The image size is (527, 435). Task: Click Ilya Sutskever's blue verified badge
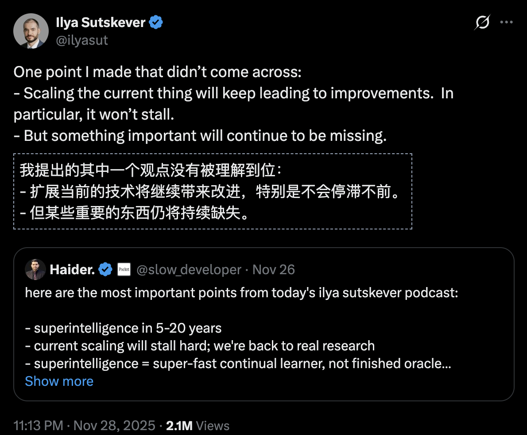155,22
